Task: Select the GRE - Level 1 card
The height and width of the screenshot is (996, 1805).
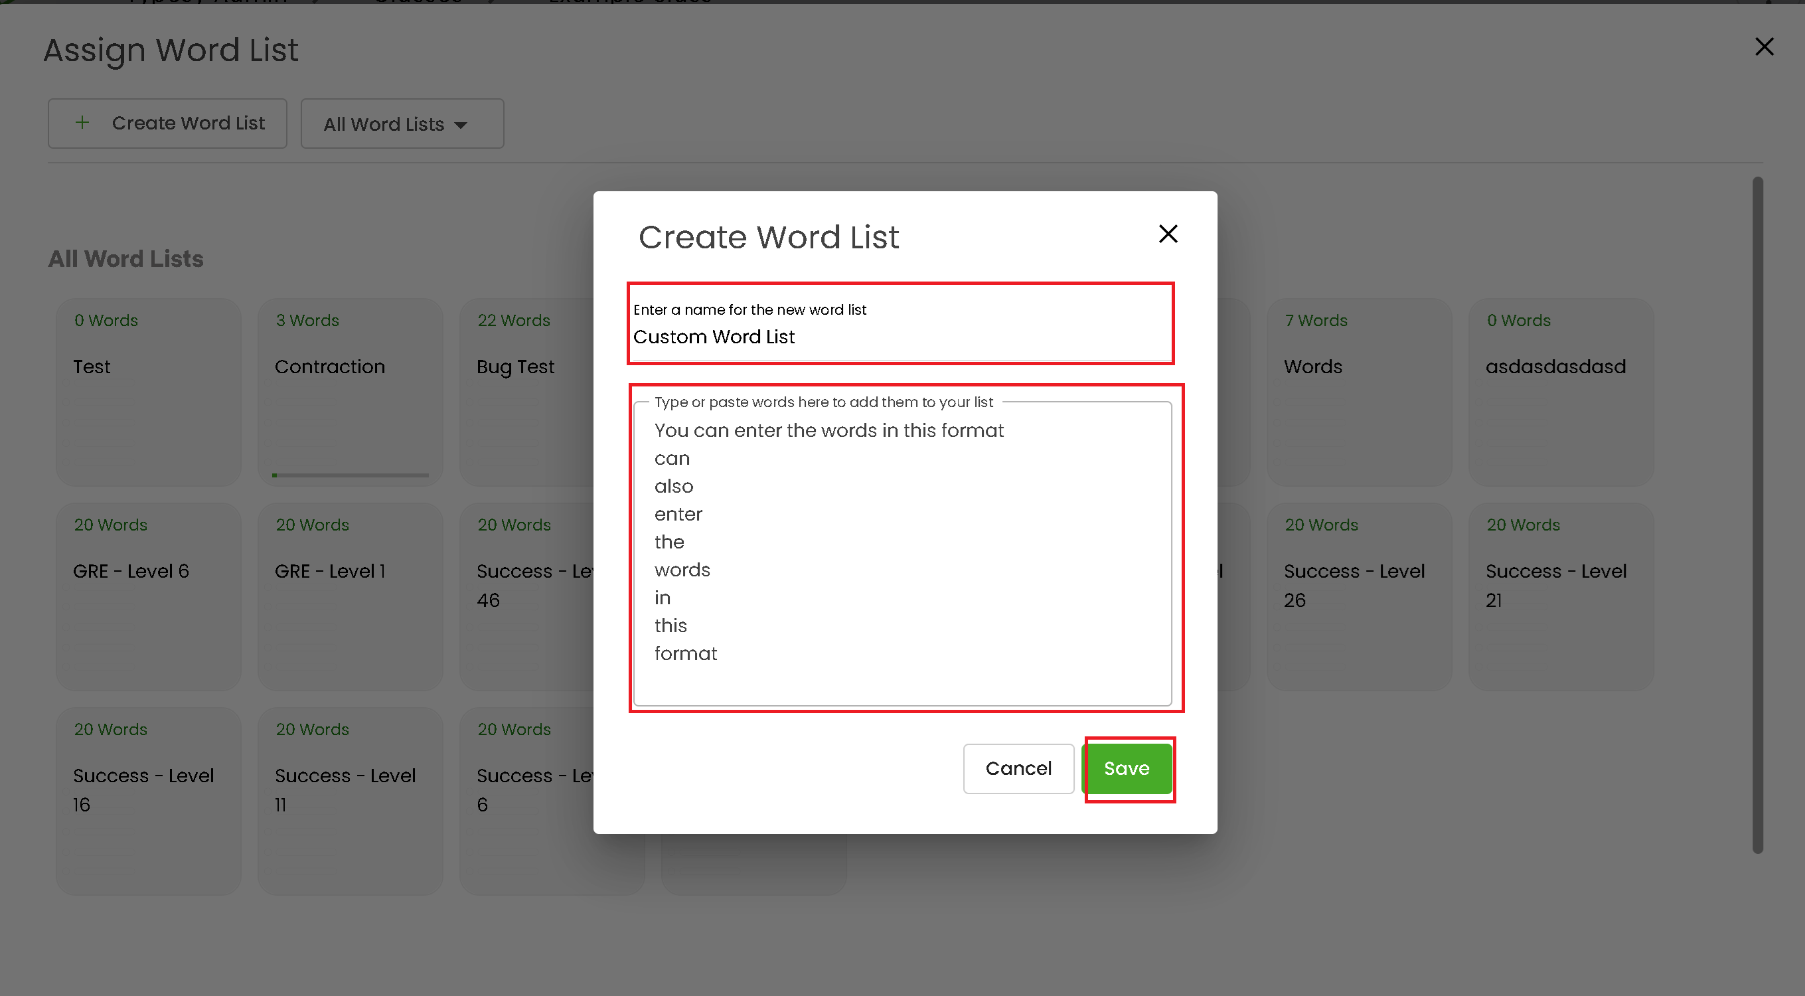Action: point(350,596)
